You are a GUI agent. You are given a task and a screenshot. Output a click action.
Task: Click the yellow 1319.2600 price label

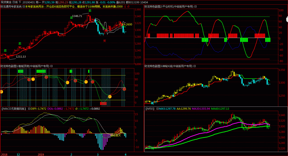(126, 24)
